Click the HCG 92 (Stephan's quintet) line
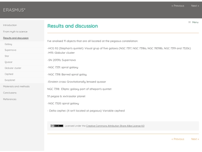The width and height of the screenshot is (202, 152). [119, 48]
